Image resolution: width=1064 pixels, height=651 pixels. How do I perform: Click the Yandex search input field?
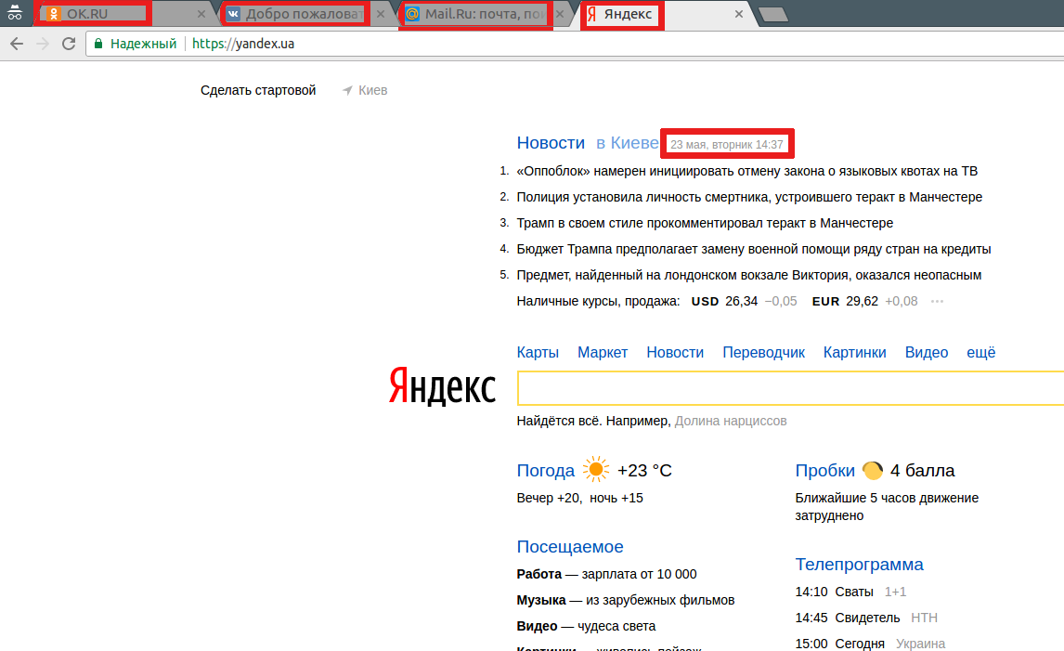[x=790, y=388]
